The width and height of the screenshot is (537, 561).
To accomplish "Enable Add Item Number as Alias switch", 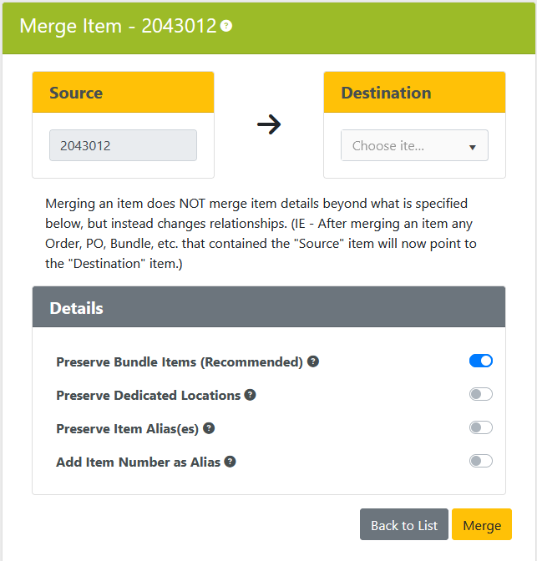I will 481,461.
